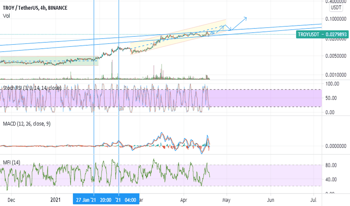The width and height of the screenshot is (350, 206).
Task: Click the TROYUSDT 0.0279893 price label
Action: (322, 34)
